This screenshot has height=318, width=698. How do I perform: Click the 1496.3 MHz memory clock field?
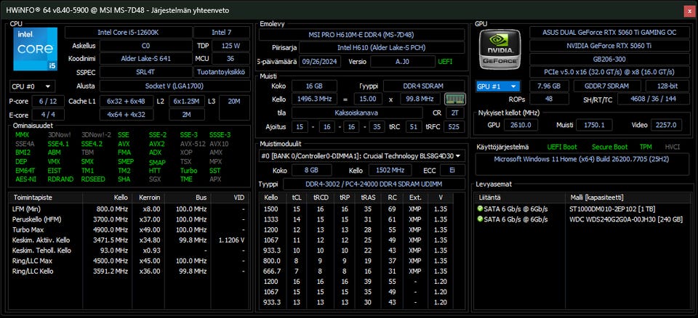pyautogui.click(x=314, y=99)
